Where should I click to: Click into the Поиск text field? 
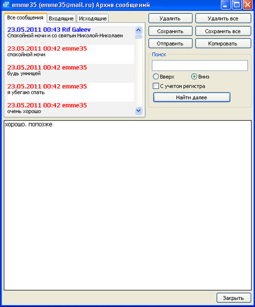(x=200, y=65)
